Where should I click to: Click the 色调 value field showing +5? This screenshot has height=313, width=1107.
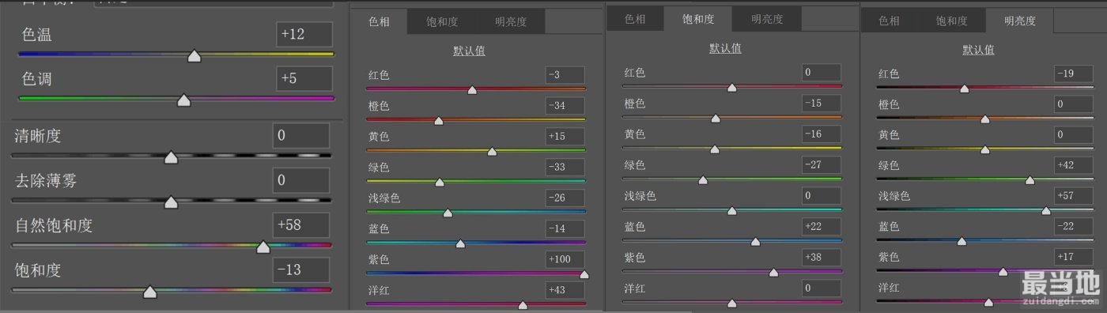click(x=304, y=79)
